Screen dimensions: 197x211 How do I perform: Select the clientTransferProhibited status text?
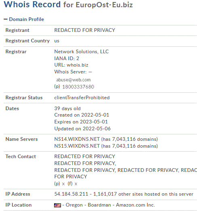[x=82, y=98]
